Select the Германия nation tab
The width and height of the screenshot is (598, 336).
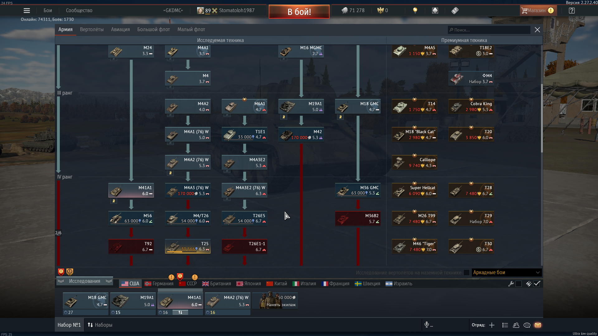click(x=159, y=284)
